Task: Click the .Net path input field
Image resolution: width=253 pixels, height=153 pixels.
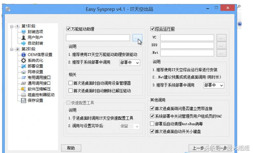Action: (187, 53)
